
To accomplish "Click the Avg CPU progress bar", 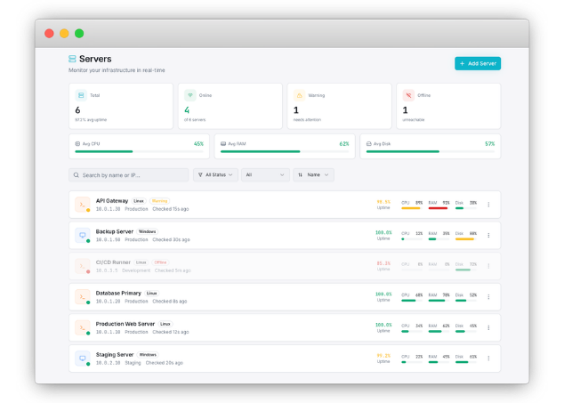I will [x=139, y=151].
